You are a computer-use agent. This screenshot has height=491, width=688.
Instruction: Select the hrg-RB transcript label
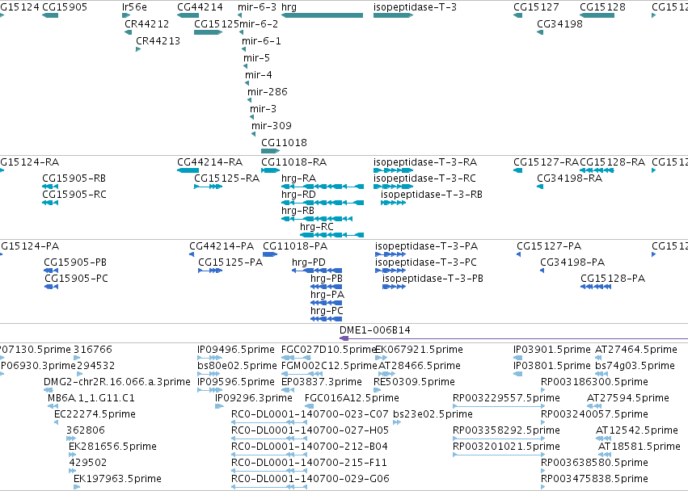click(x=298, y=211)
